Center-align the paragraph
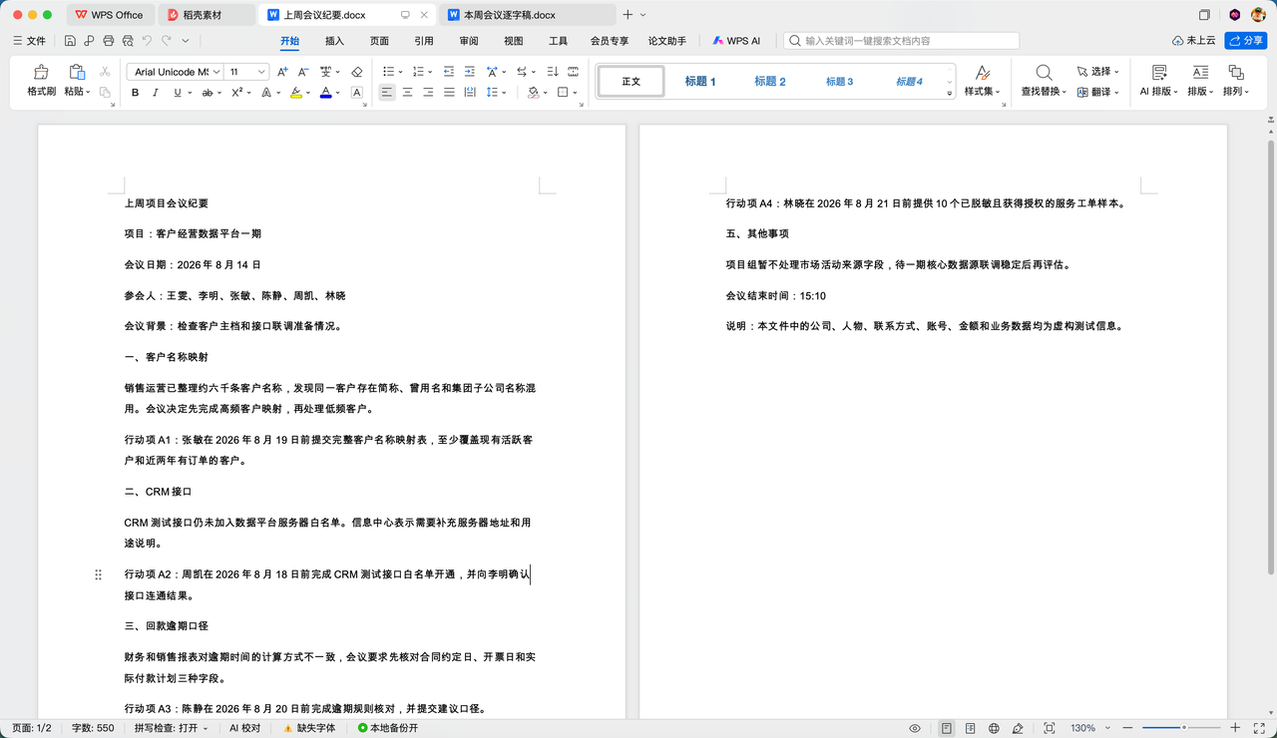 click(407, 93)
